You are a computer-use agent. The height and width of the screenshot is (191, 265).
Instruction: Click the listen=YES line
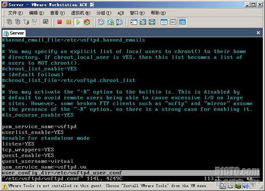coord(18,144)
